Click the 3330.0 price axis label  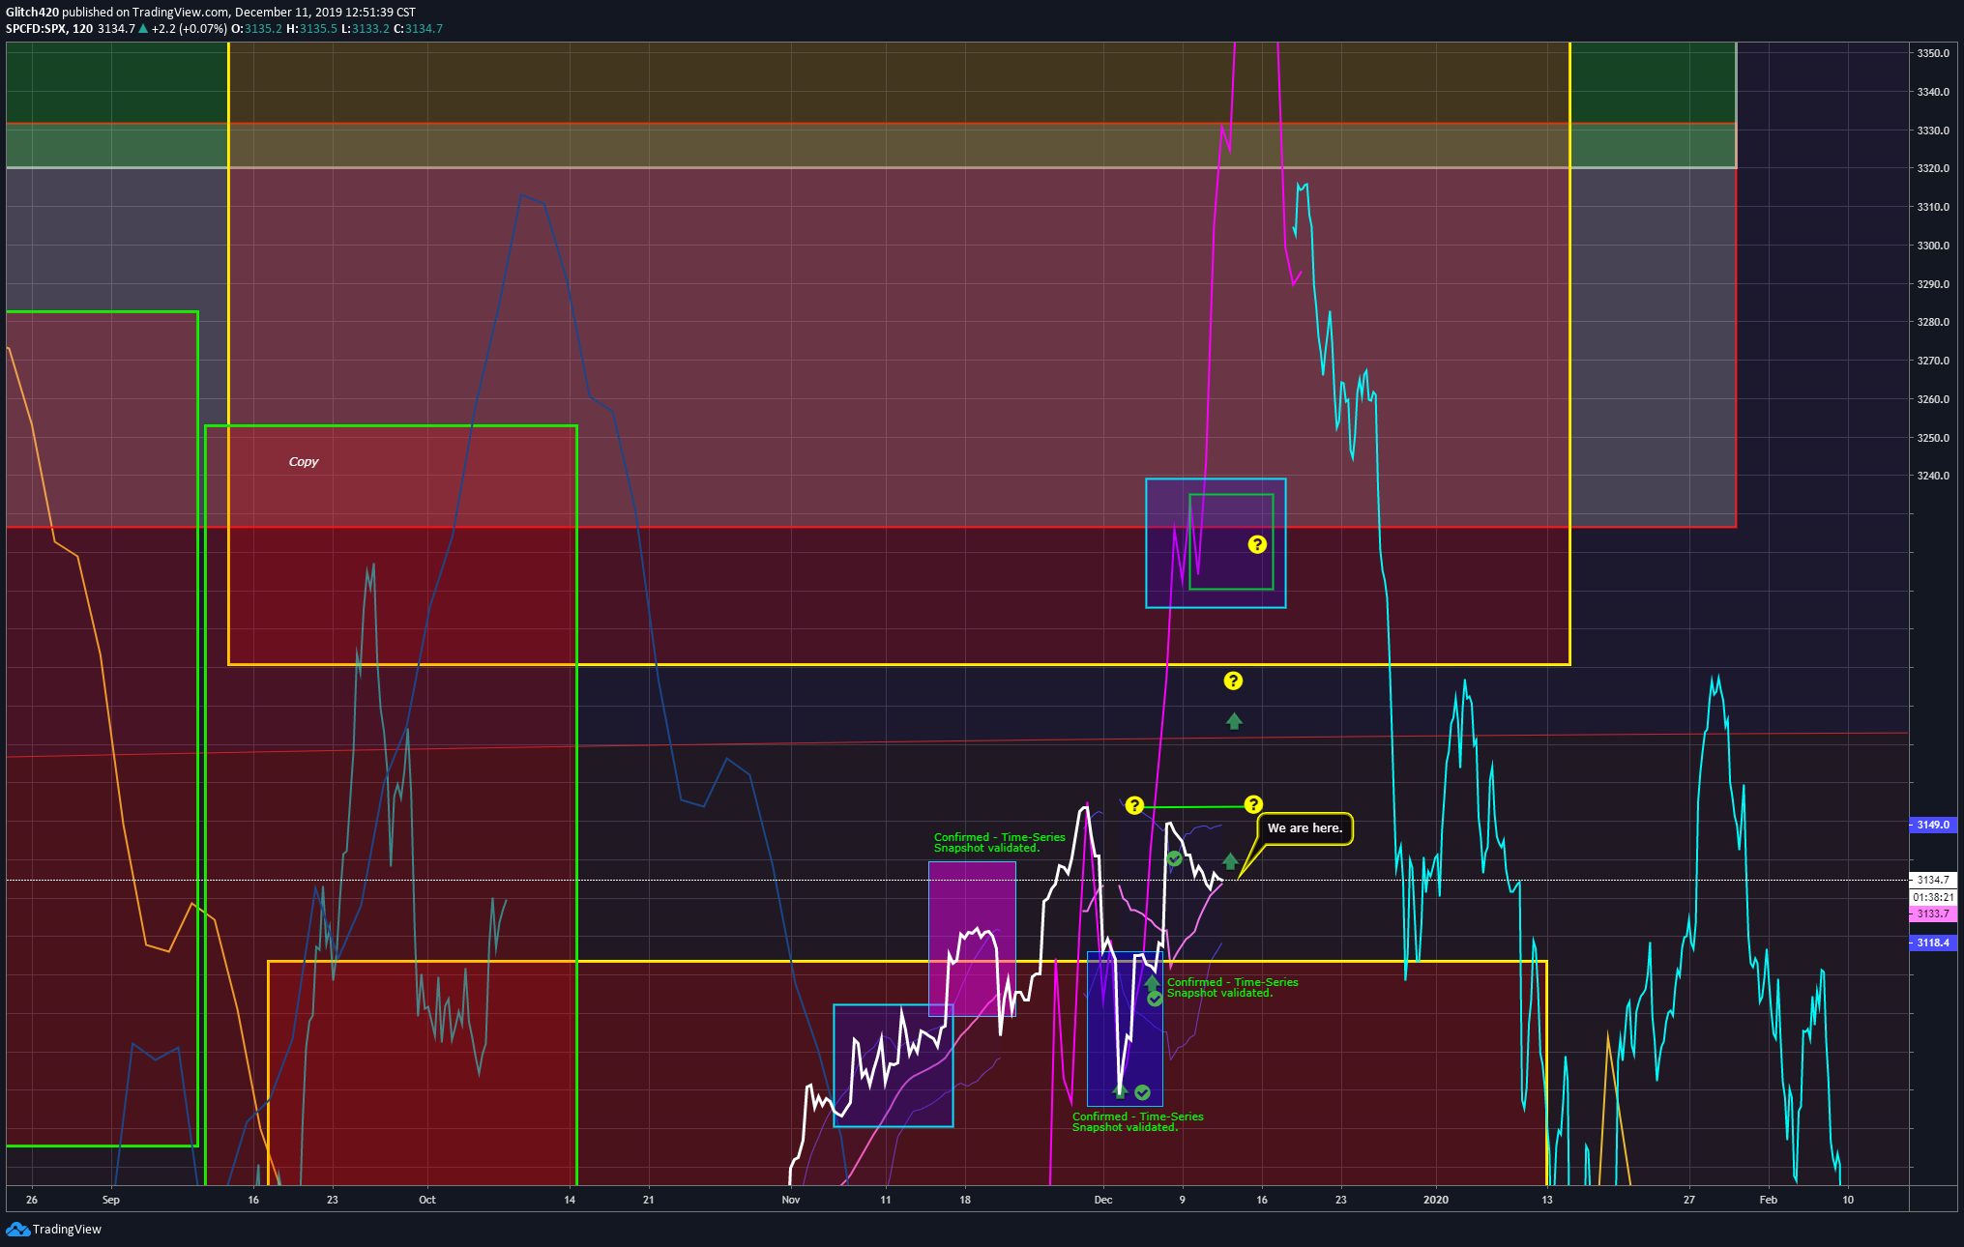tap(1934, 130)
